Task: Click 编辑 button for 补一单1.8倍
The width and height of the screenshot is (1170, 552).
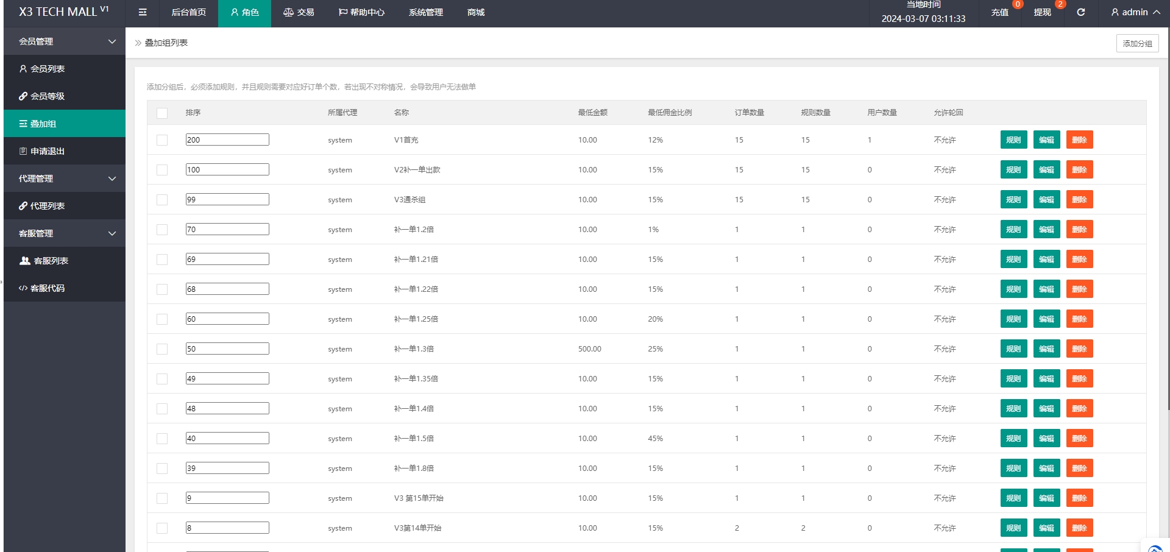Action: coord(1047,468)
